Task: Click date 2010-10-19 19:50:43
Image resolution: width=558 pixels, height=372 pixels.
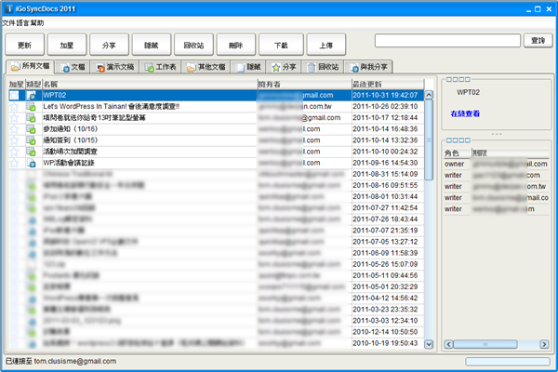Action: point(385,343)
